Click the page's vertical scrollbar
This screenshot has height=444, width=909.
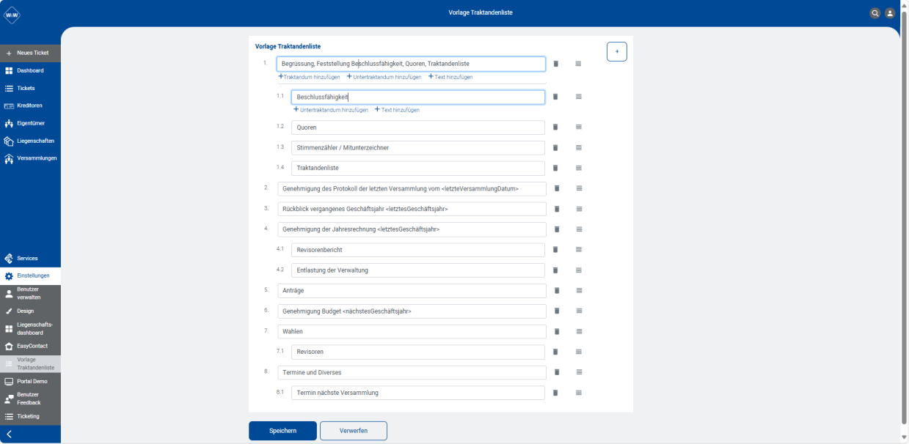point(904,227)
